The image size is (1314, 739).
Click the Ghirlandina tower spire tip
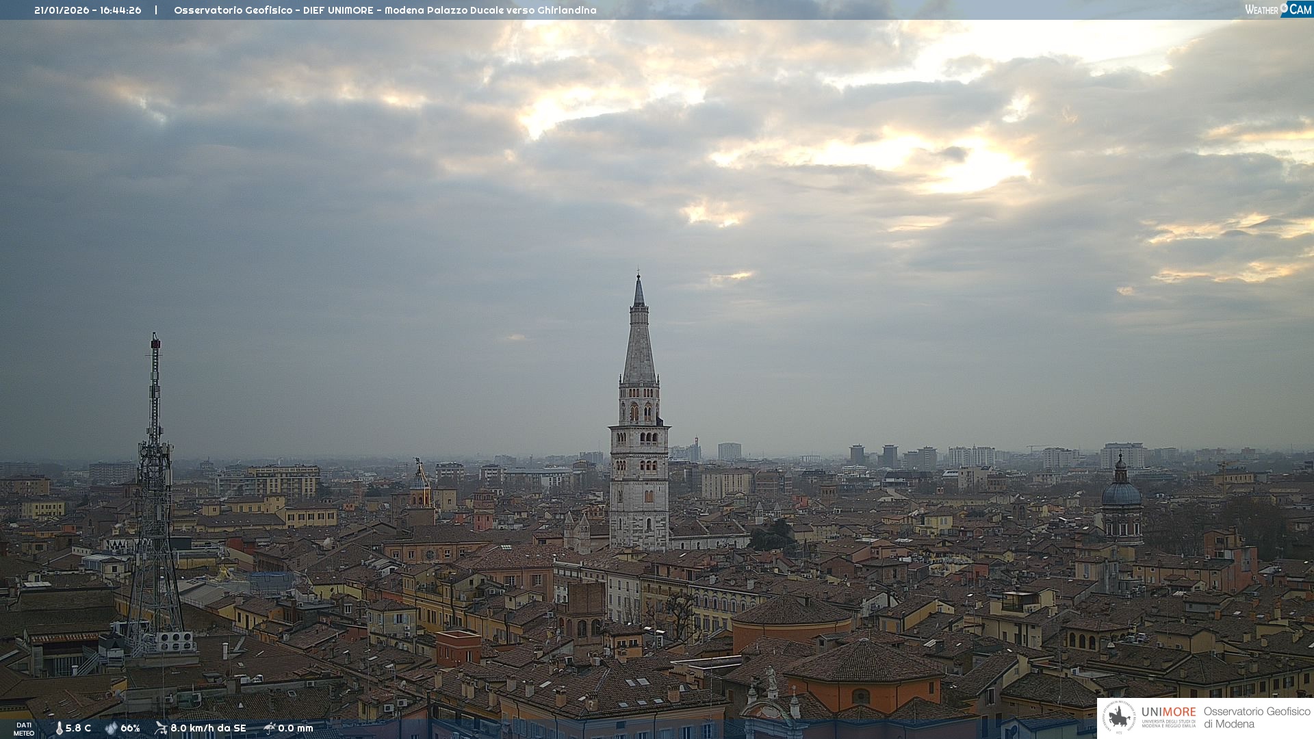click(639, 276)
